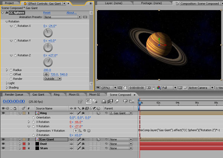Click the Rotation X stopwatch icon
223x158 pixels.
coord(15,26)
